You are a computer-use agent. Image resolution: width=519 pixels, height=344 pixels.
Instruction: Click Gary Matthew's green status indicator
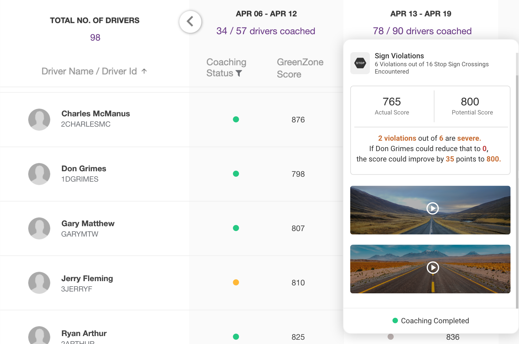coord(236,228)
